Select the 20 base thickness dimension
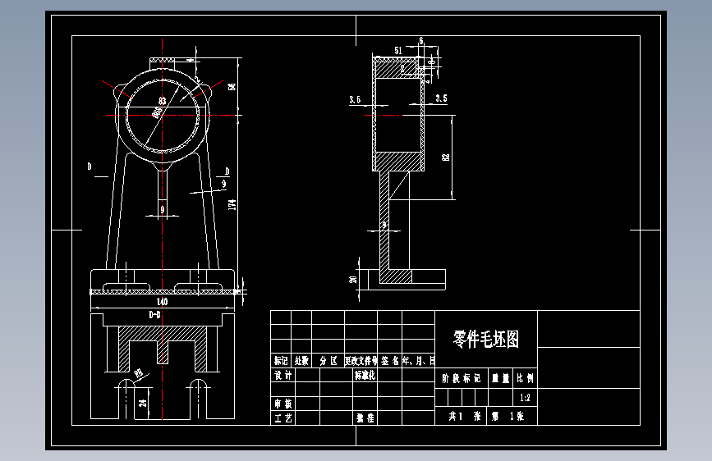The image size is (712, 461). pyautogui.click(x=353, y=280)
